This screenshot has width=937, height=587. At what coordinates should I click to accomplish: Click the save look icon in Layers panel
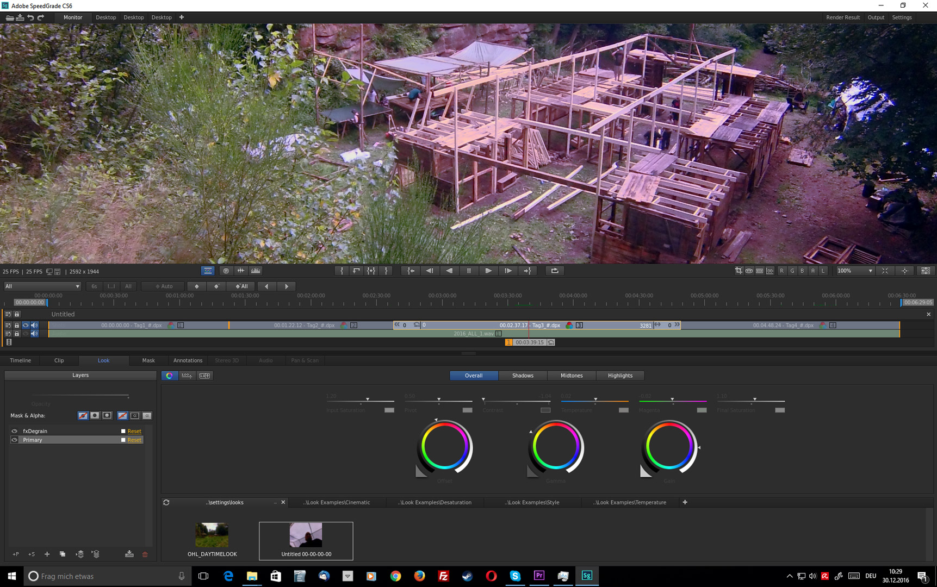coord(129,554)
